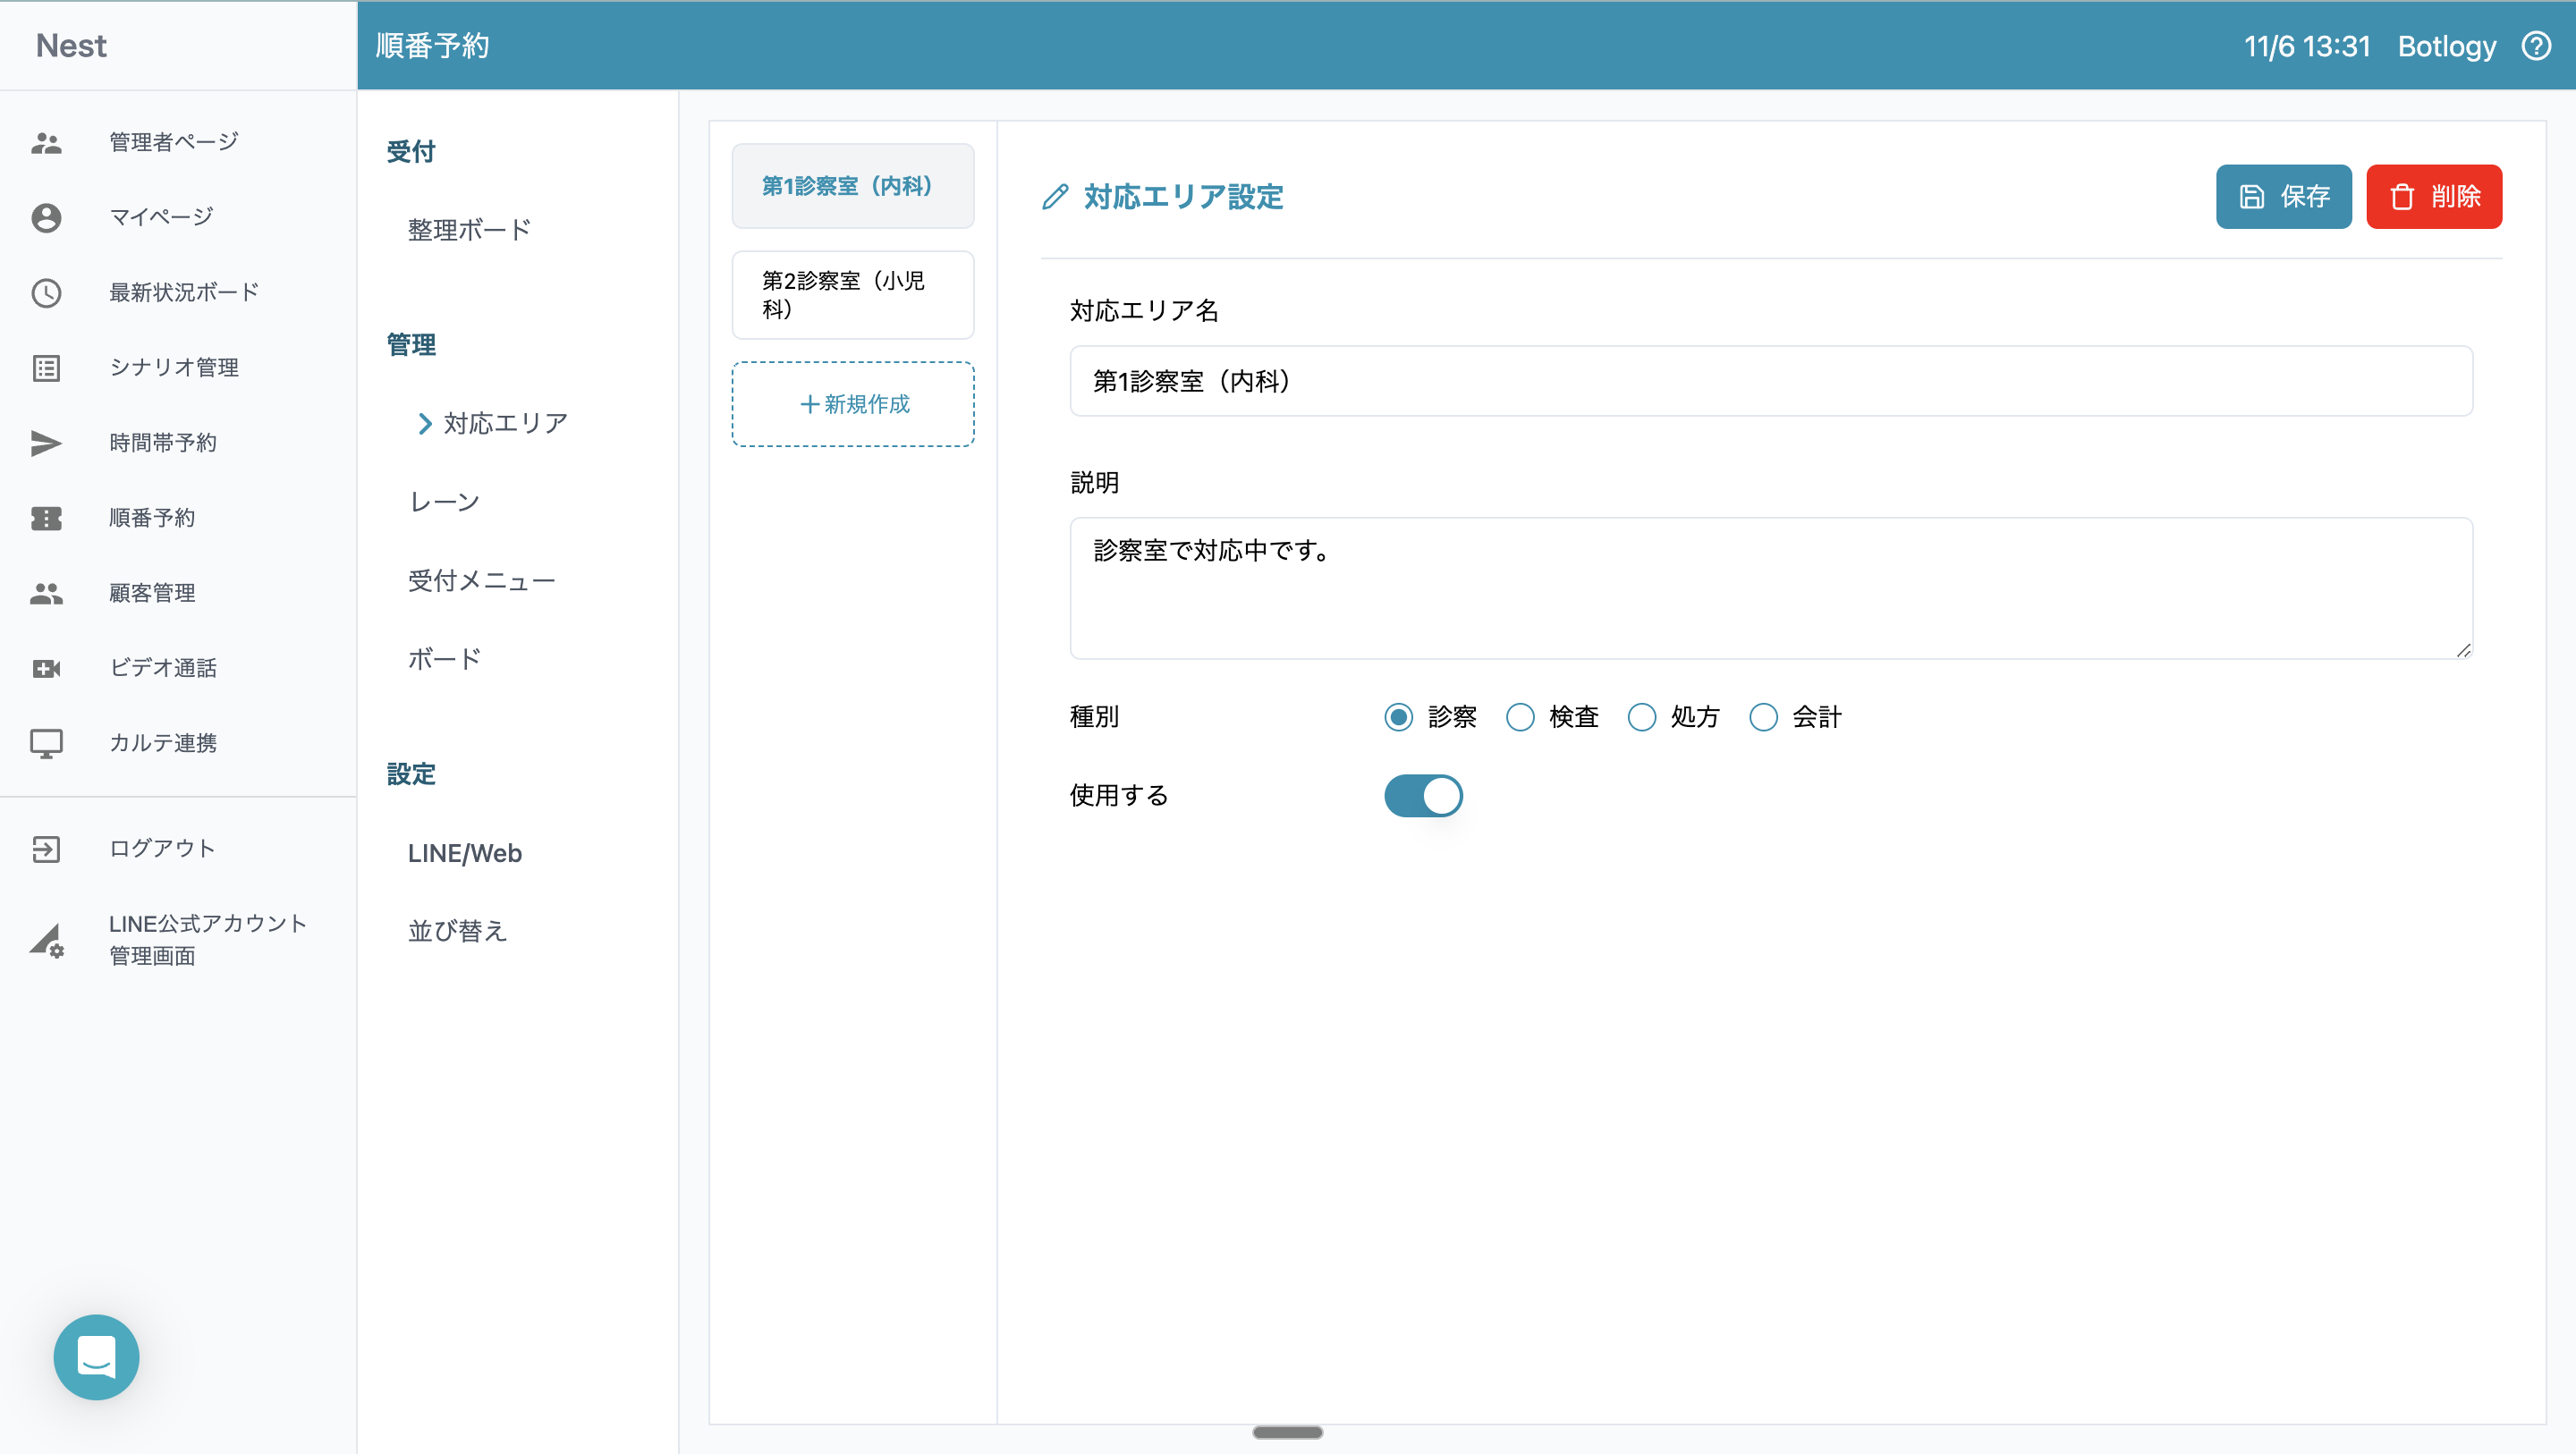Click the 対応エリア名 input field
Viewport: 2576px width, 1454px height.
pyautogui.click(x=1770, y=381)
